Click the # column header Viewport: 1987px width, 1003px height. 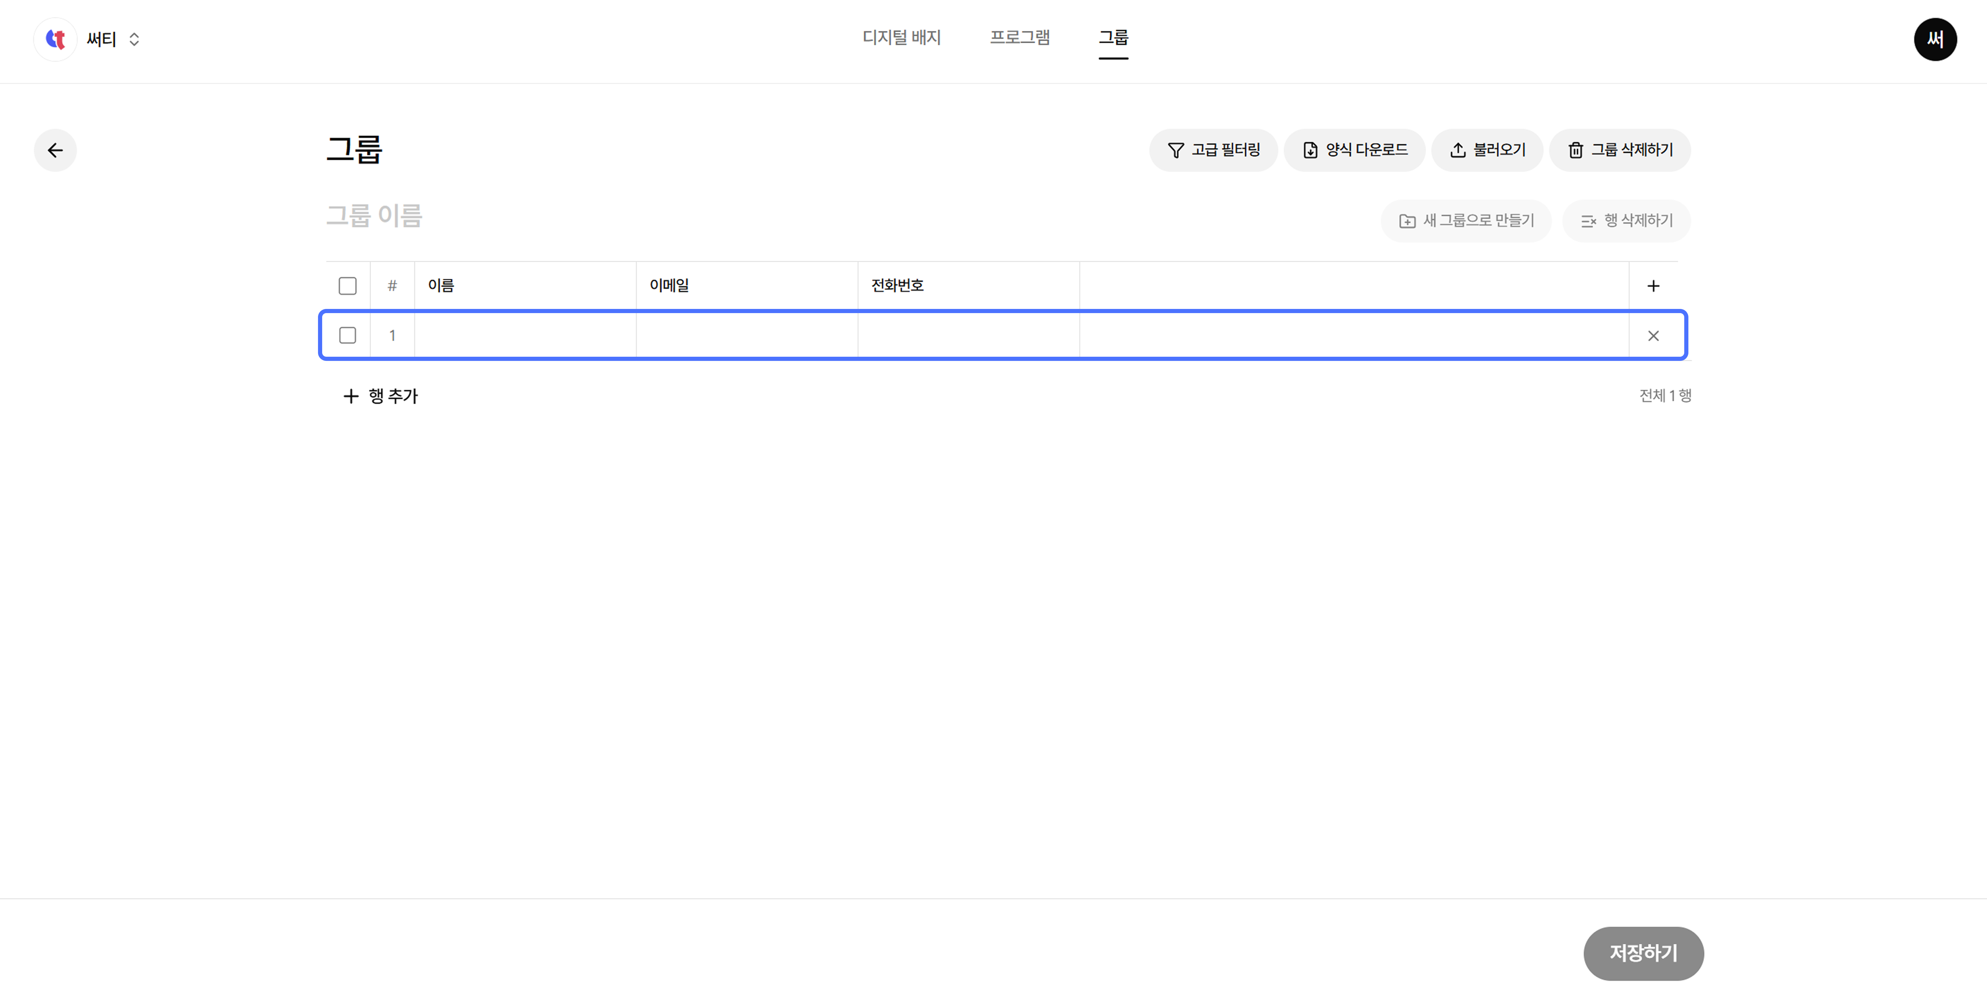[x=392, y=286]
